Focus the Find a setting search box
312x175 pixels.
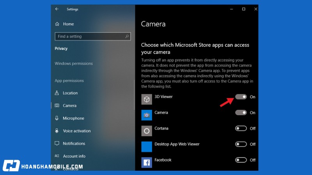click(x=93, y=37)
